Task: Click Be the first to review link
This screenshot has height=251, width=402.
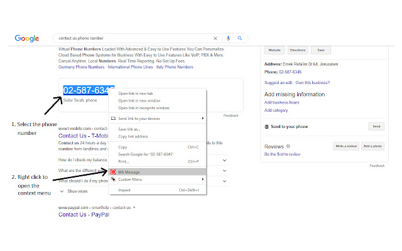Action: [x=282, y=154]
